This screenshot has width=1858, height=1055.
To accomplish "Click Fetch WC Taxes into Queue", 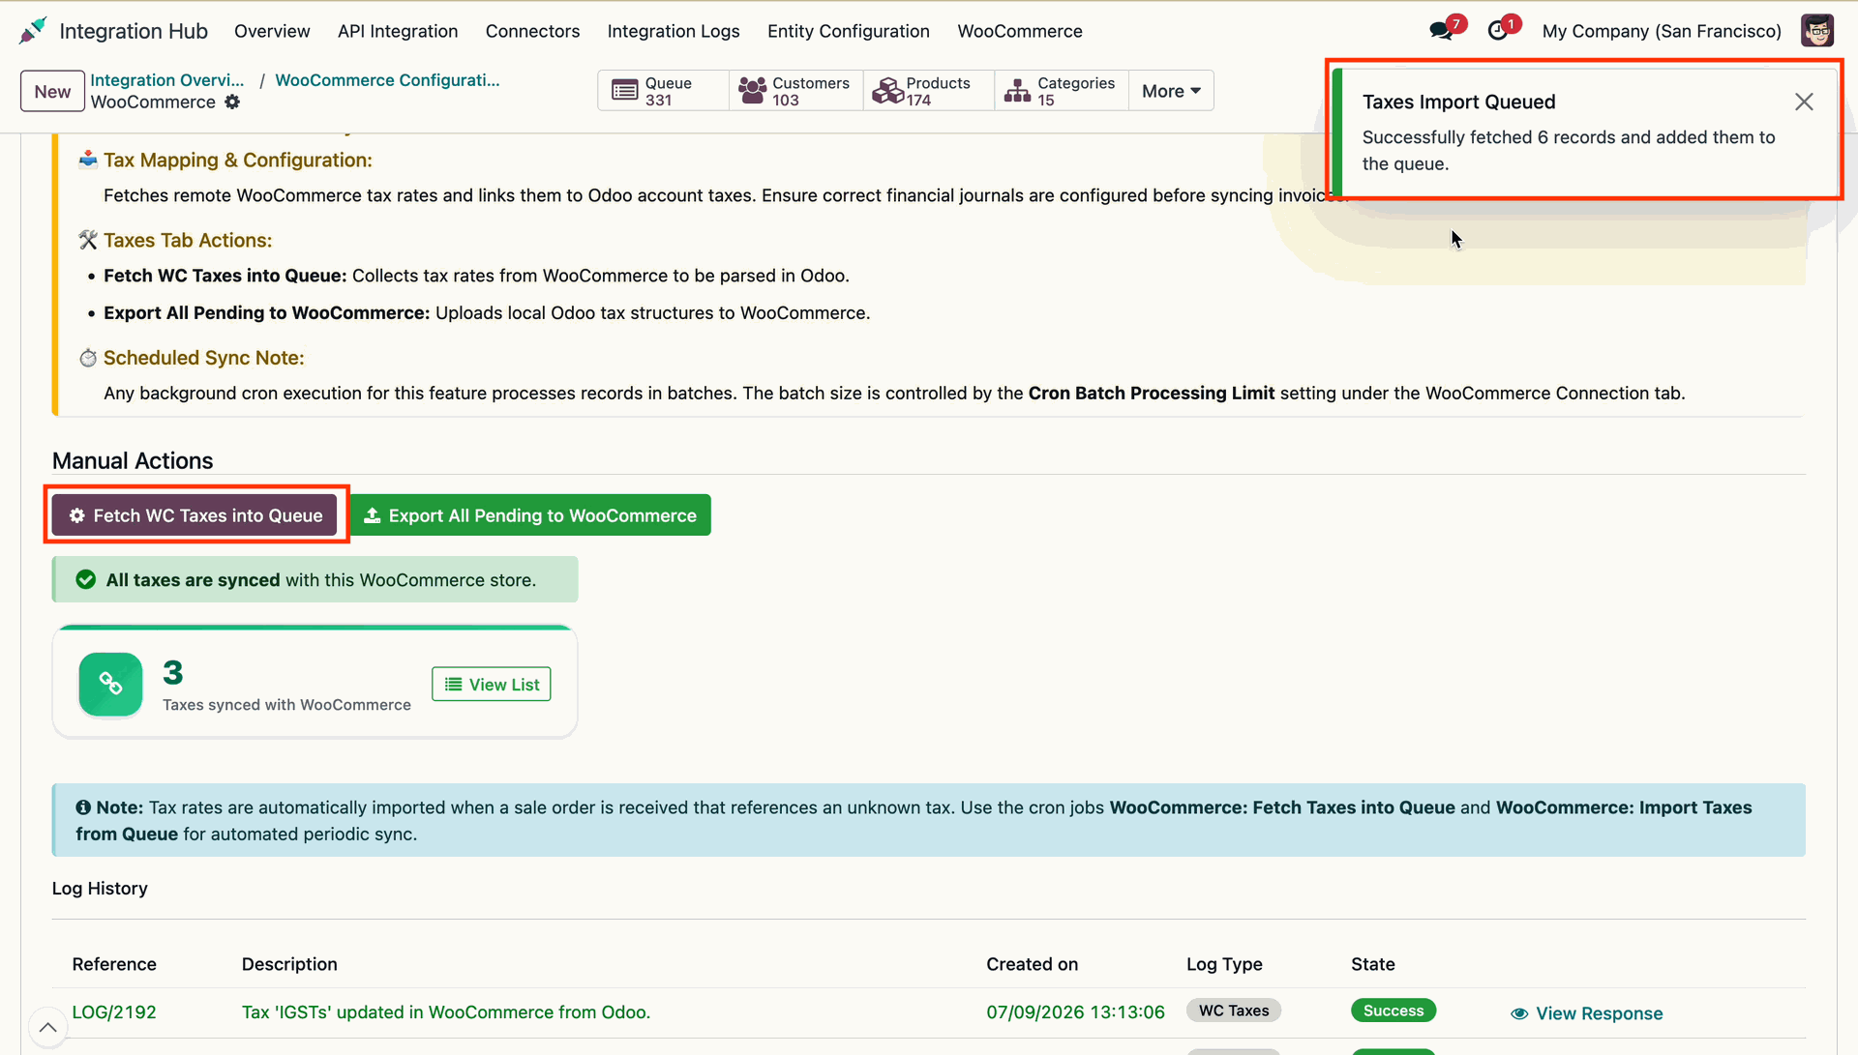I will pos(195,515).
